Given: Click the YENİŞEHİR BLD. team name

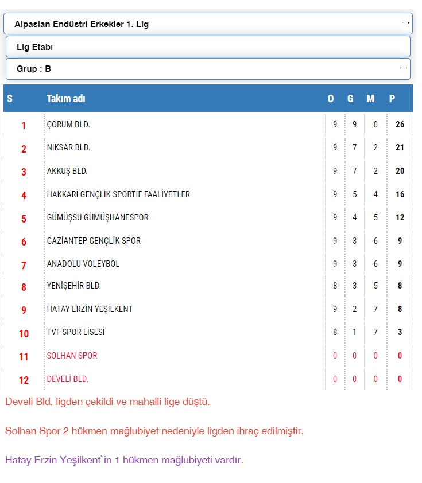Looking at the screenshot, I should [x=74, y=286].
